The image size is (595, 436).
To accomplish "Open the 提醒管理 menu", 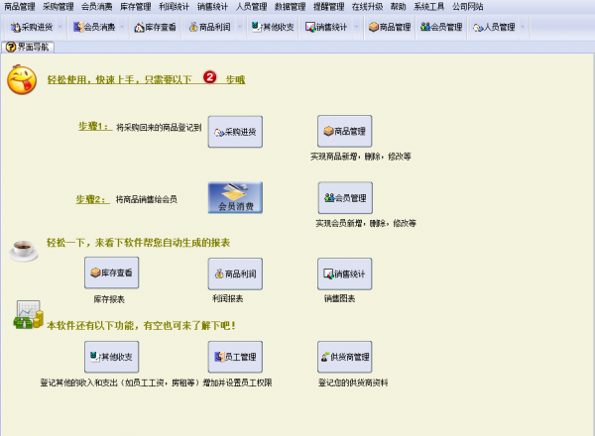I will pyautogui.click(x=328, y=7).
